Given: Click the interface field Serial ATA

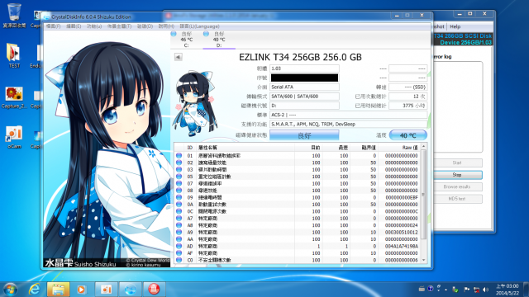Looking at the screenshot, I should (x=304, y=87).
